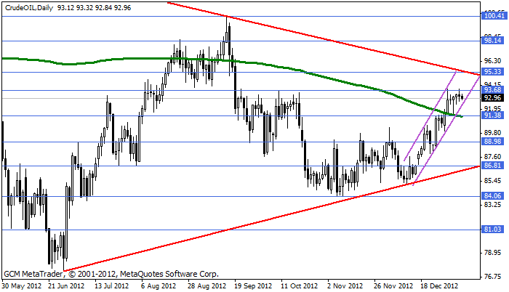
Task: Select the 84.06 price level label
Action: 493,195
